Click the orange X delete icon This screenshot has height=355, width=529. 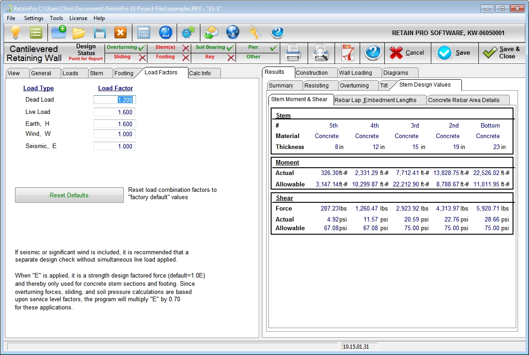click(120, 33)
